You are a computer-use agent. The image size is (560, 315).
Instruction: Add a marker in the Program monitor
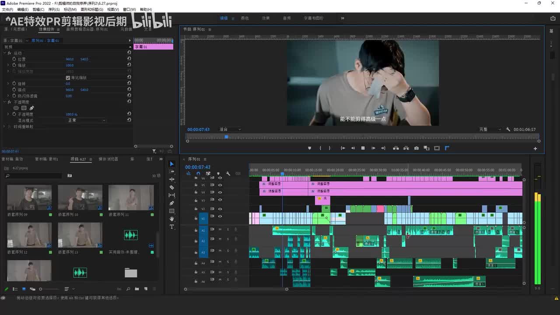[310, 148]
